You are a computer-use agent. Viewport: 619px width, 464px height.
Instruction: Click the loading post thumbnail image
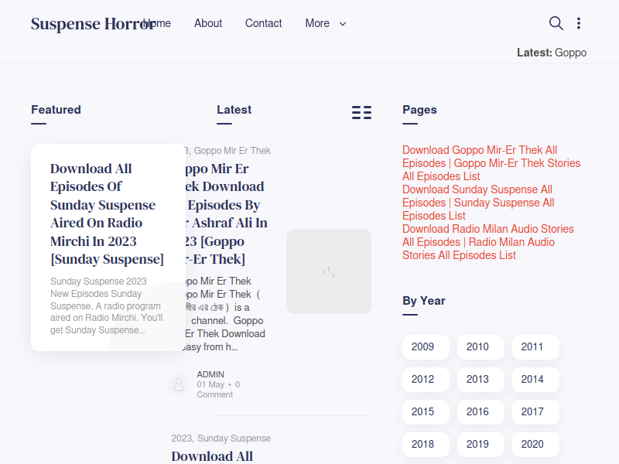click(x=329, y=271)
